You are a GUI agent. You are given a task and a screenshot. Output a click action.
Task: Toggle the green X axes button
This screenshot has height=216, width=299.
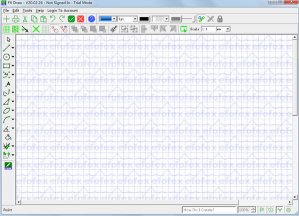click(x=36, y=29)
